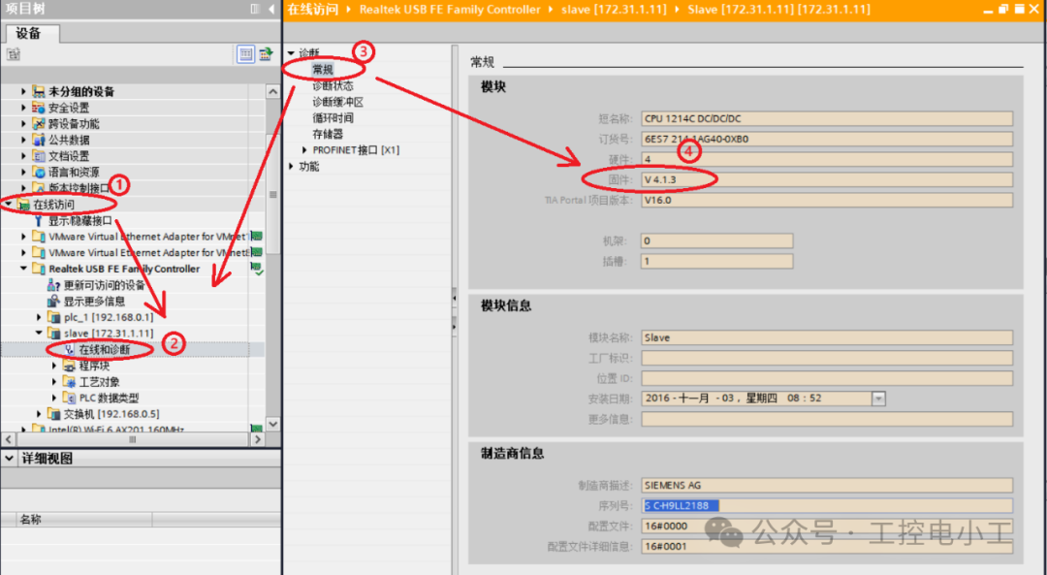Click 显示隐藏接口 icon
Viewport: 1047px width, 575px height.
[x=39, y=220]
